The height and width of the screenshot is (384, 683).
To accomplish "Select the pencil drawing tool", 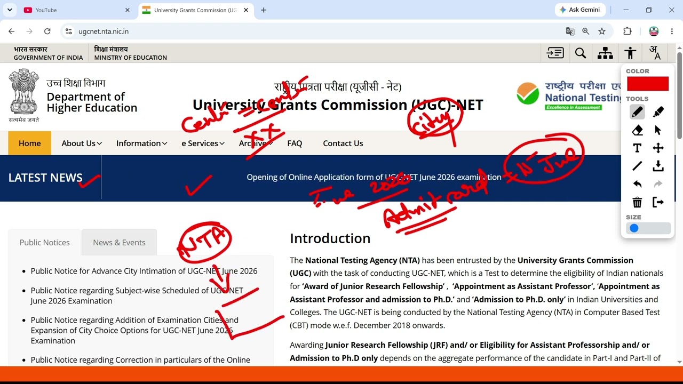I will click(637, 112).
